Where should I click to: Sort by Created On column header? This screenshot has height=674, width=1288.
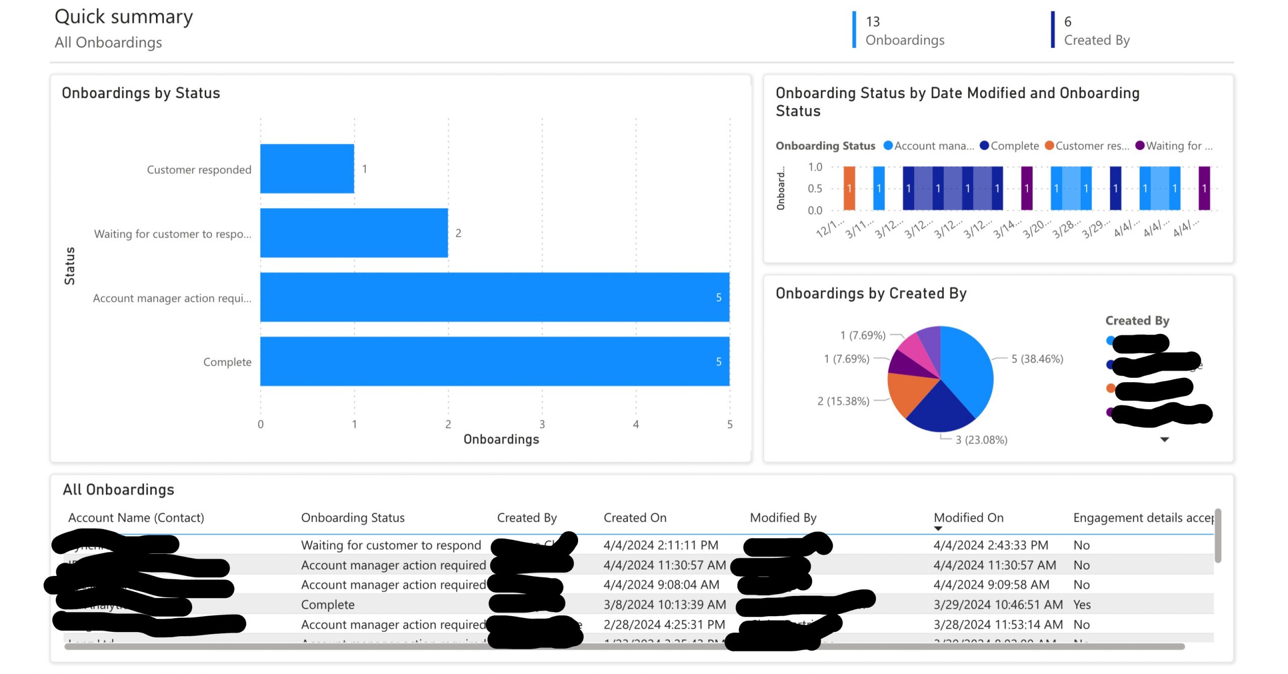coord(635,518)
